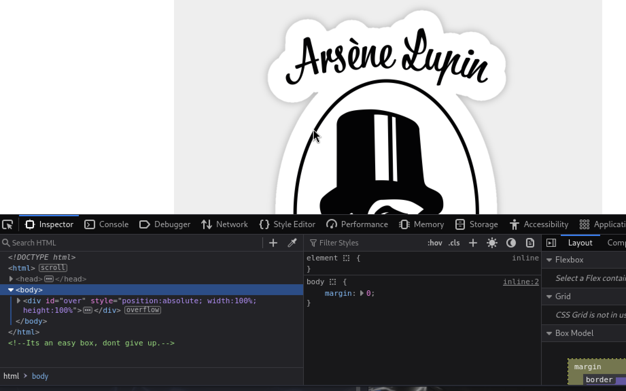Click the overflow badge on div
This screenshot has height=391, width=626.
click(143, 310)
